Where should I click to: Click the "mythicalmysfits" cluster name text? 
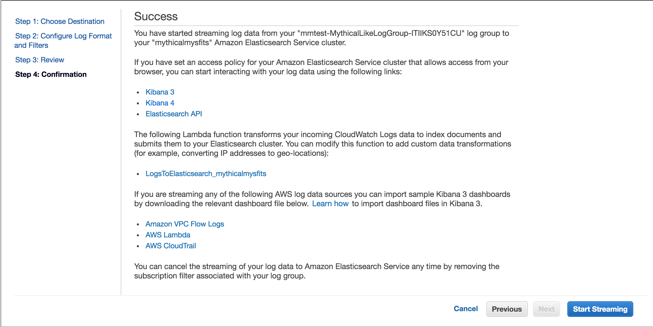point(182,43)
